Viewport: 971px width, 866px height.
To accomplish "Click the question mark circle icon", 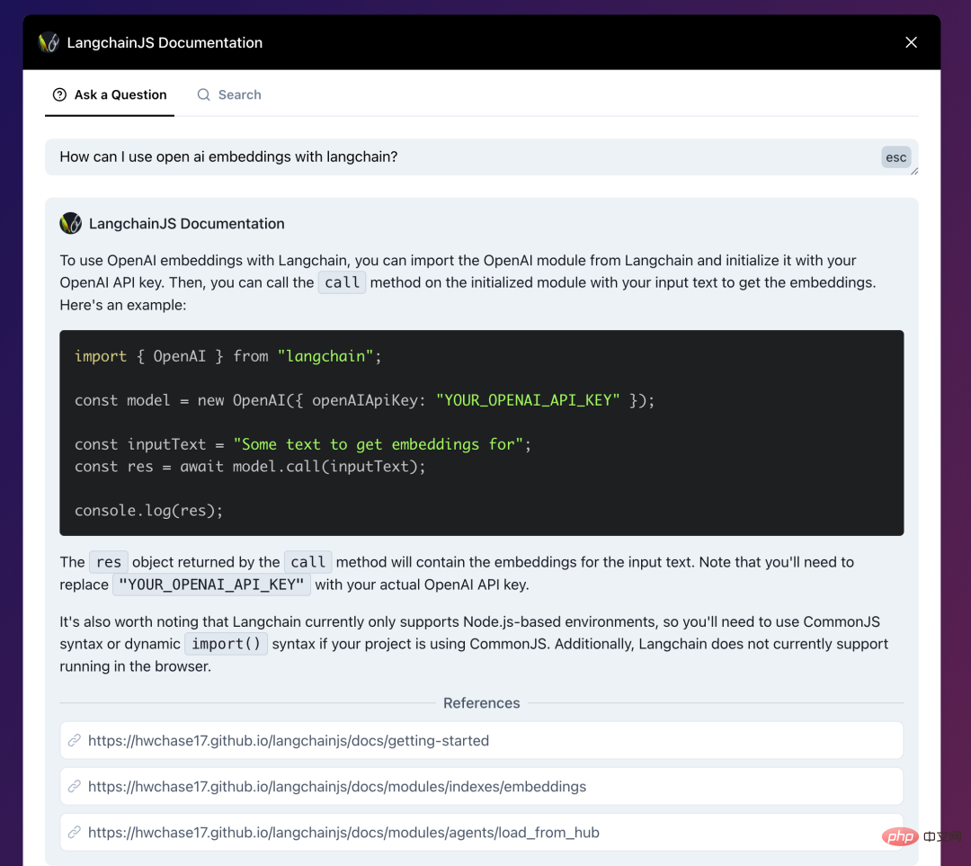I will (x=59, y=94).
